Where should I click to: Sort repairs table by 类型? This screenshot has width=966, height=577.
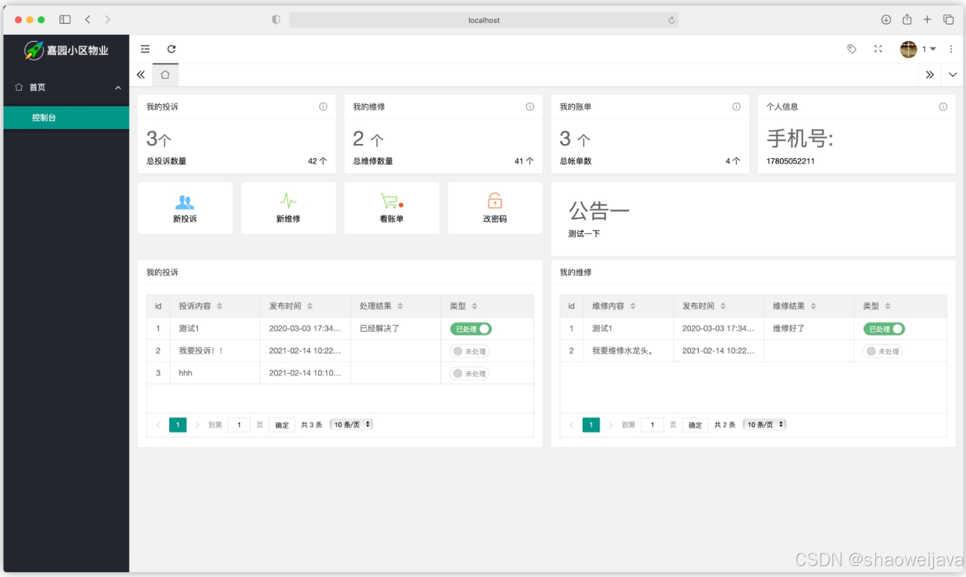coord(888,306)
